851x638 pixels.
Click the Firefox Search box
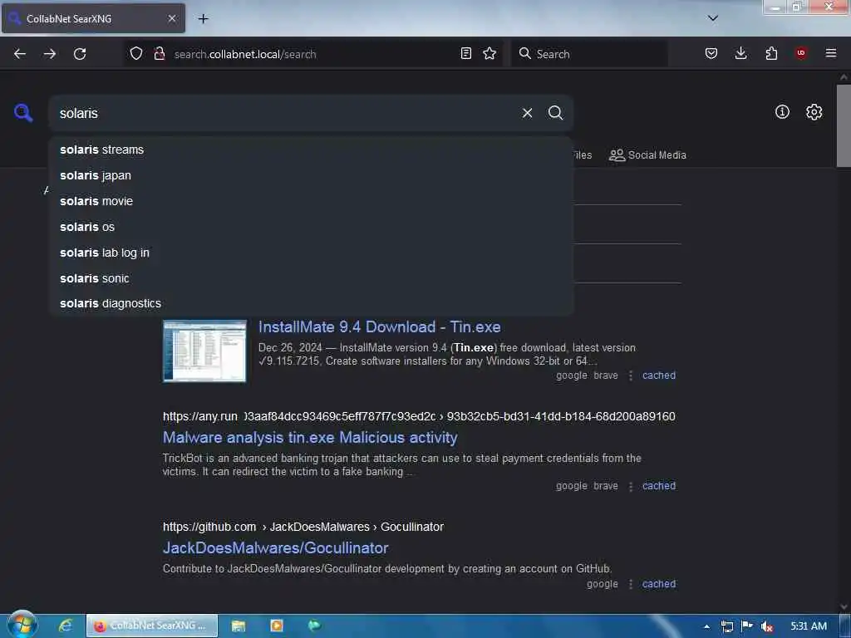click(x=589, y=54)
